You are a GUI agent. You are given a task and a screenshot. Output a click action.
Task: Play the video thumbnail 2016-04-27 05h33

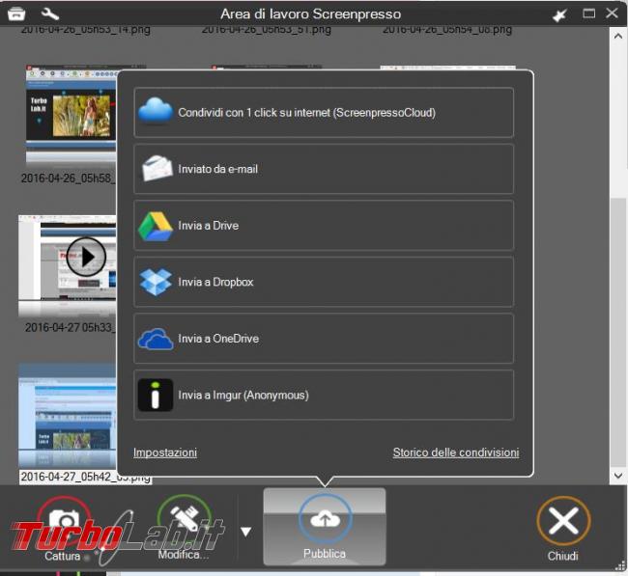pyautogui.click(x=86, y=257)
